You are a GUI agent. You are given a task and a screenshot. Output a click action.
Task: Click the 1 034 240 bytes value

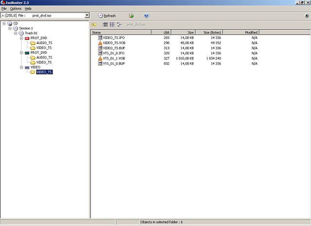[x=214, y=58]
